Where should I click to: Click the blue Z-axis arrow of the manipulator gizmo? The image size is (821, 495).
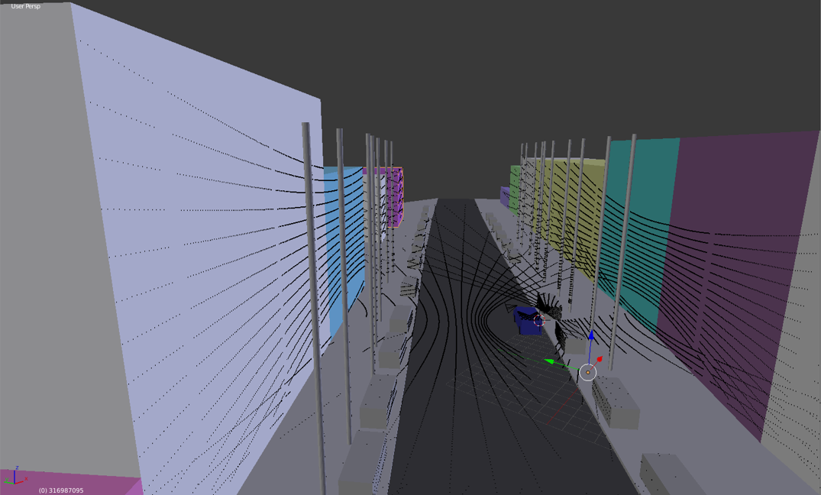pyautogui.click(x=592, y=336)
